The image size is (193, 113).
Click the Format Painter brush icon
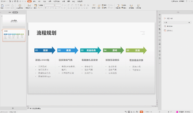click(x=13, y=5)
